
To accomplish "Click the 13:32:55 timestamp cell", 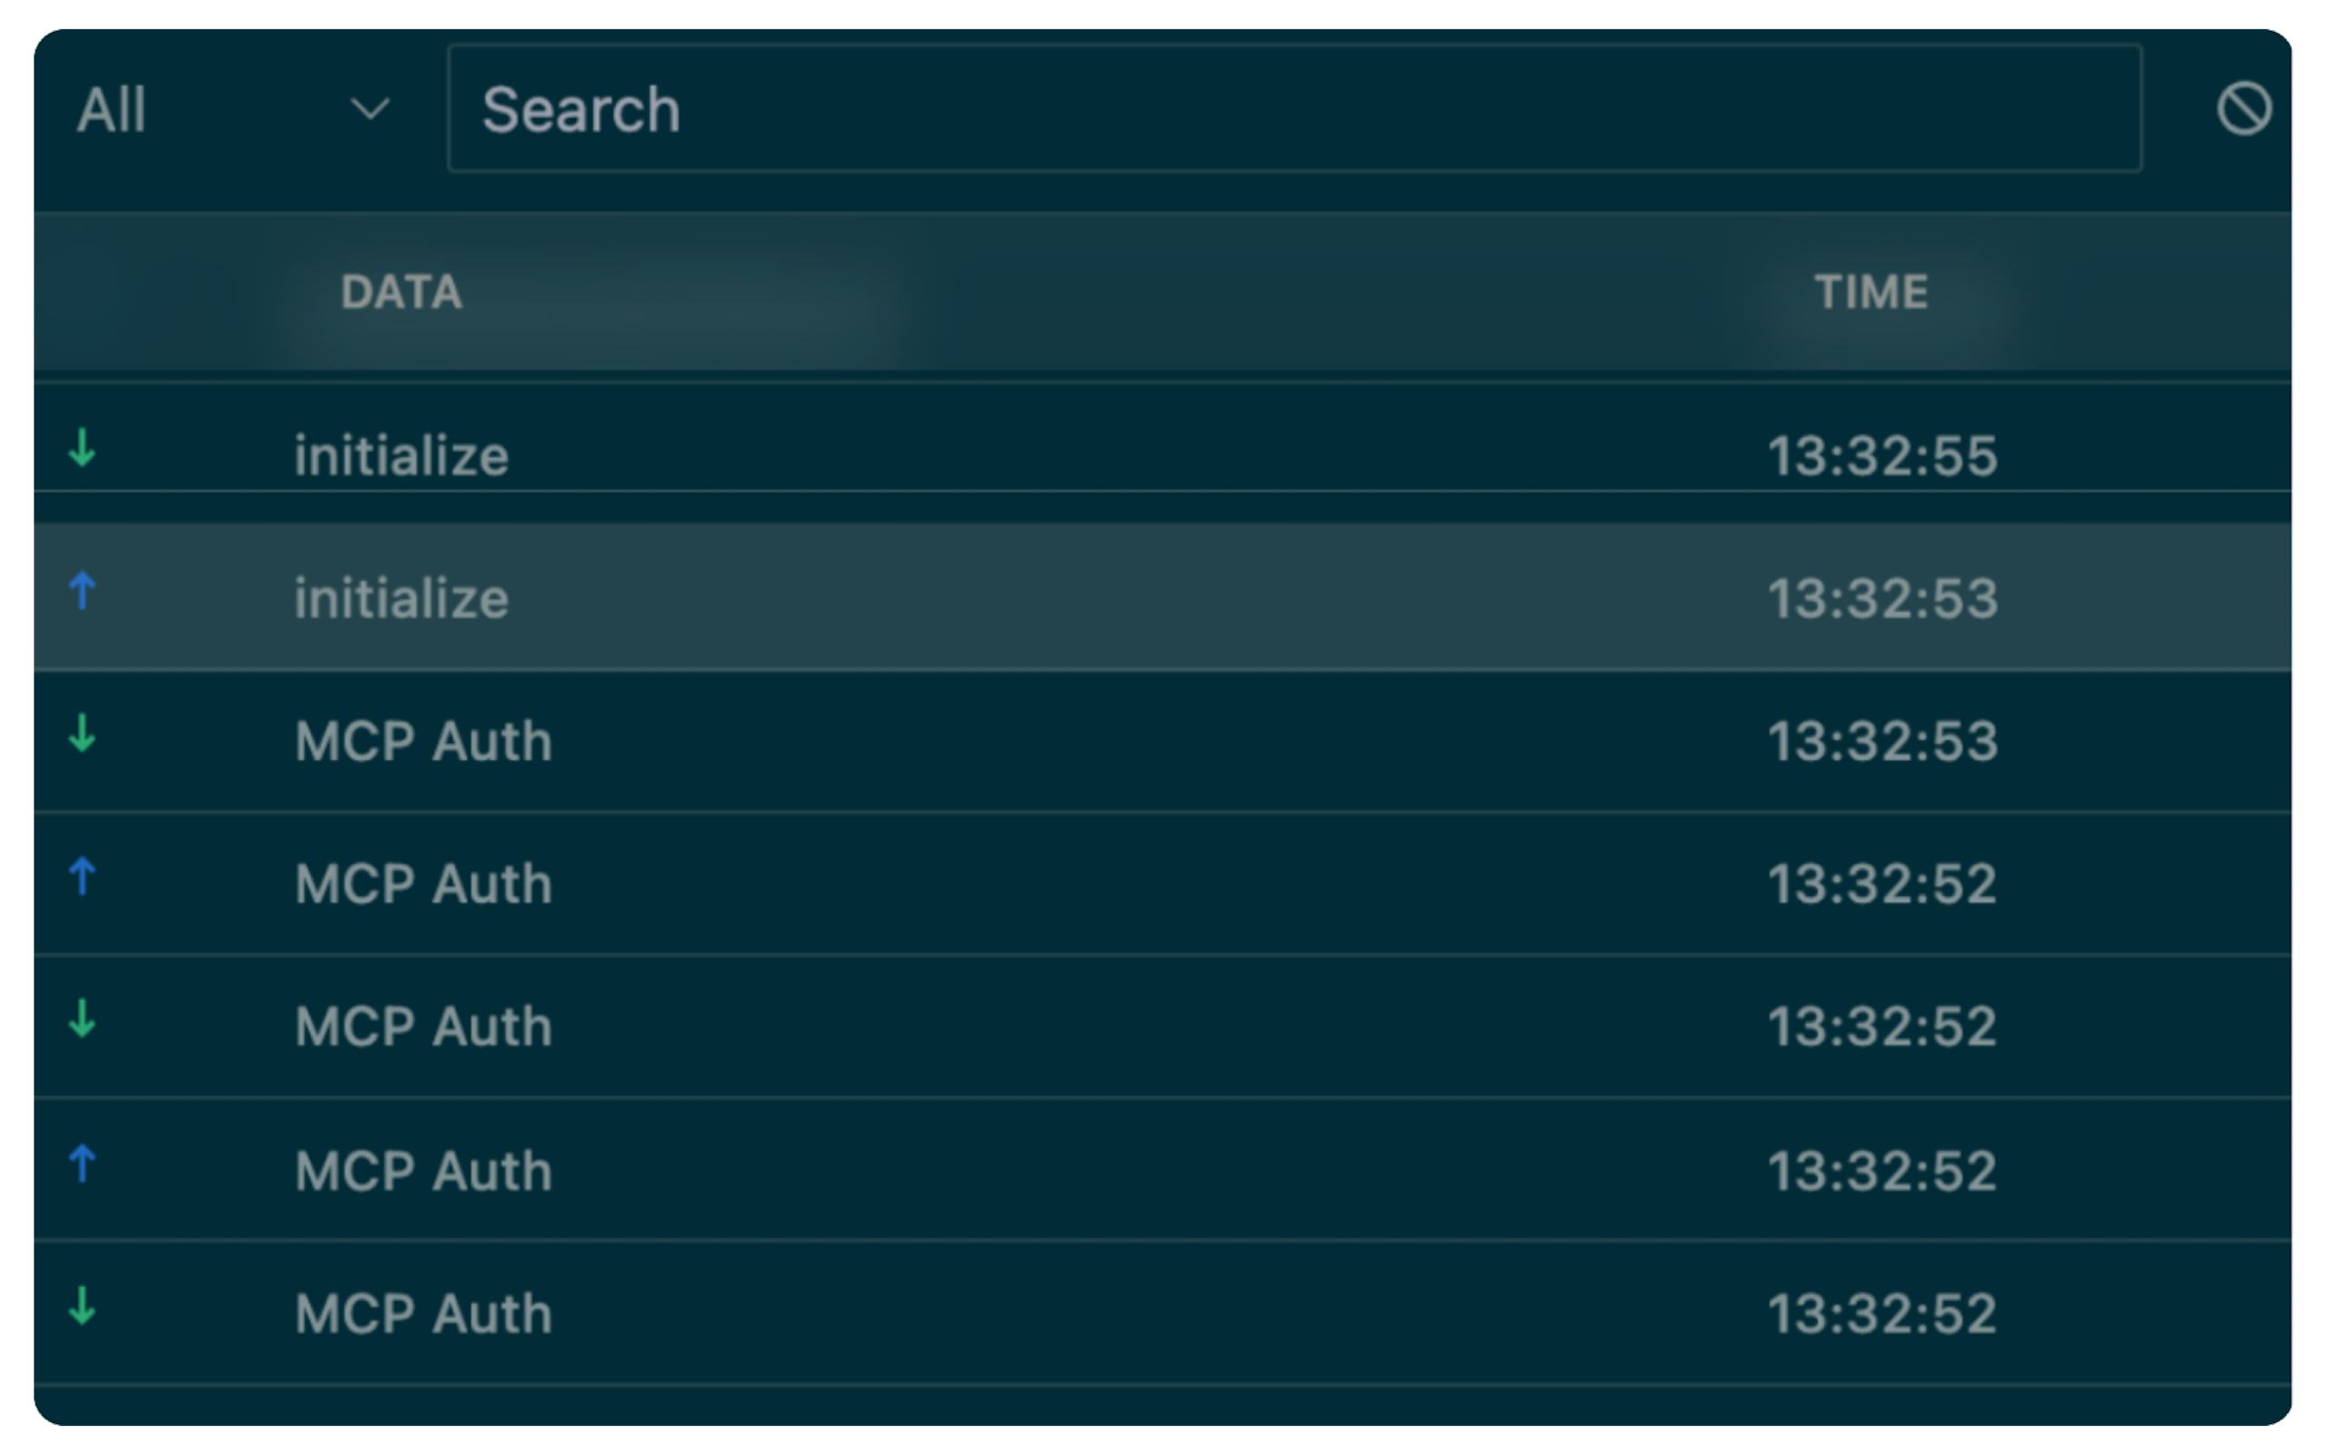I will (x=1882, y=456).
